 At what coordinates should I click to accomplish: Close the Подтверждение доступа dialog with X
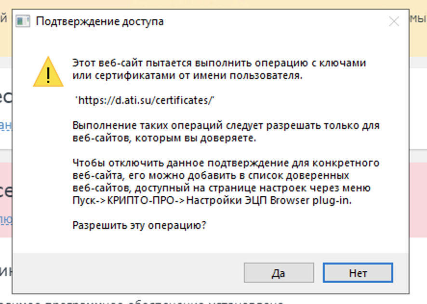point(394,22)
